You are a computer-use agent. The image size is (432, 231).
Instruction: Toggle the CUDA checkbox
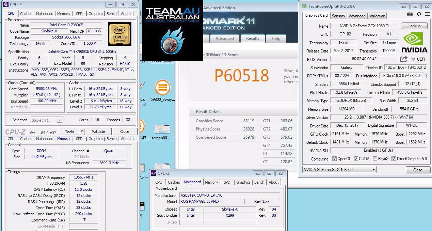[356, 159]
